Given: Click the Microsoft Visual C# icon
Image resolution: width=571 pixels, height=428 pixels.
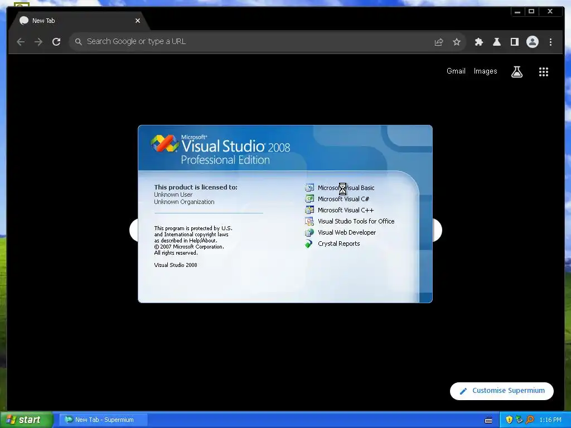Looking at the screenshot, I should (x=309, y=199).
